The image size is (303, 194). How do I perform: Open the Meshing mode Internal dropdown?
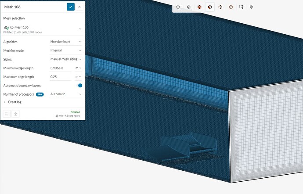pos(66,50)
